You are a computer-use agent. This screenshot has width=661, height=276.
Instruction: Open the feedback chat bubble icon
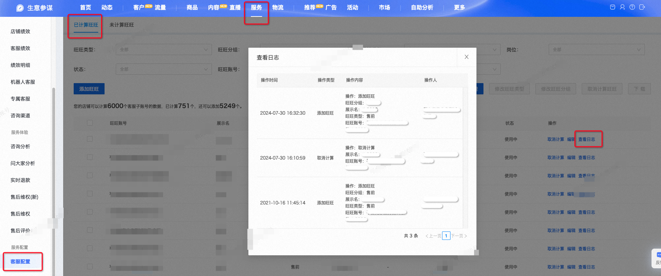(658, 255)
